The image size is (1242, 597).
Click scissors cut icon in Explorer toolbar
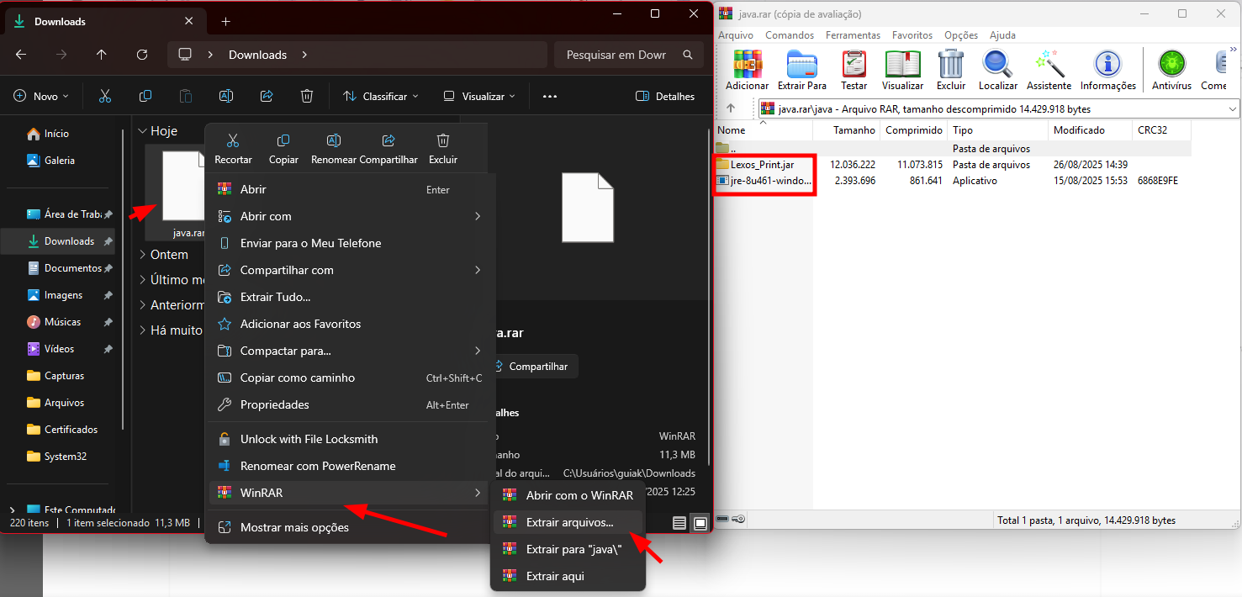coord(105,96)
